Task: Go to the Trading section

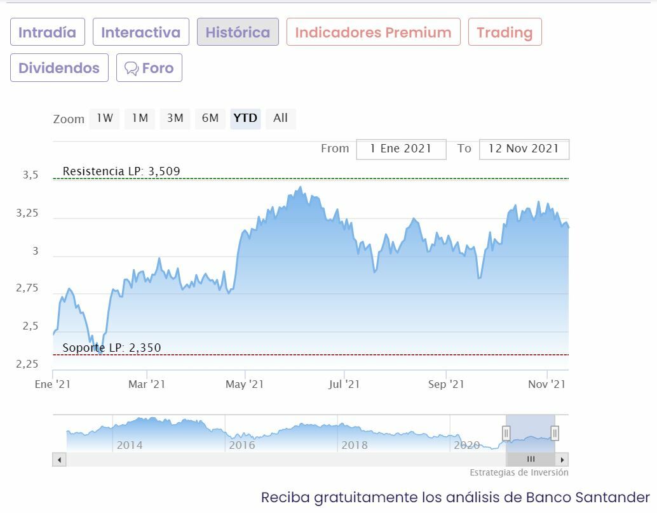Action: [505, 32]
